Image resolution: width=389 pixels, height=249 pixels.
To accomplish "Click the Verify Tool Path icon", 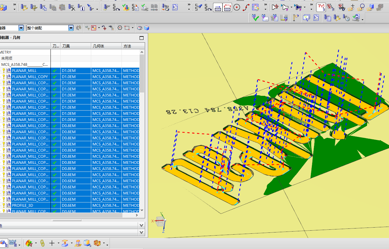I will pyautogui.click(x=126, y=7).
